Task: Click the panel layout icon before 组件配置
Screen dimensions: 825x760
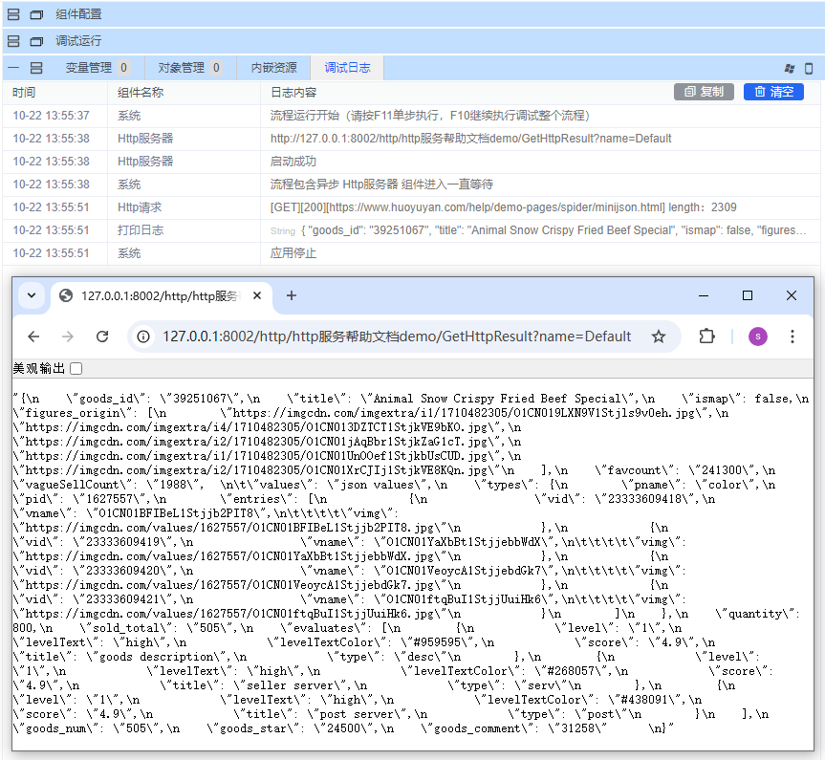Action: [12, 14]
